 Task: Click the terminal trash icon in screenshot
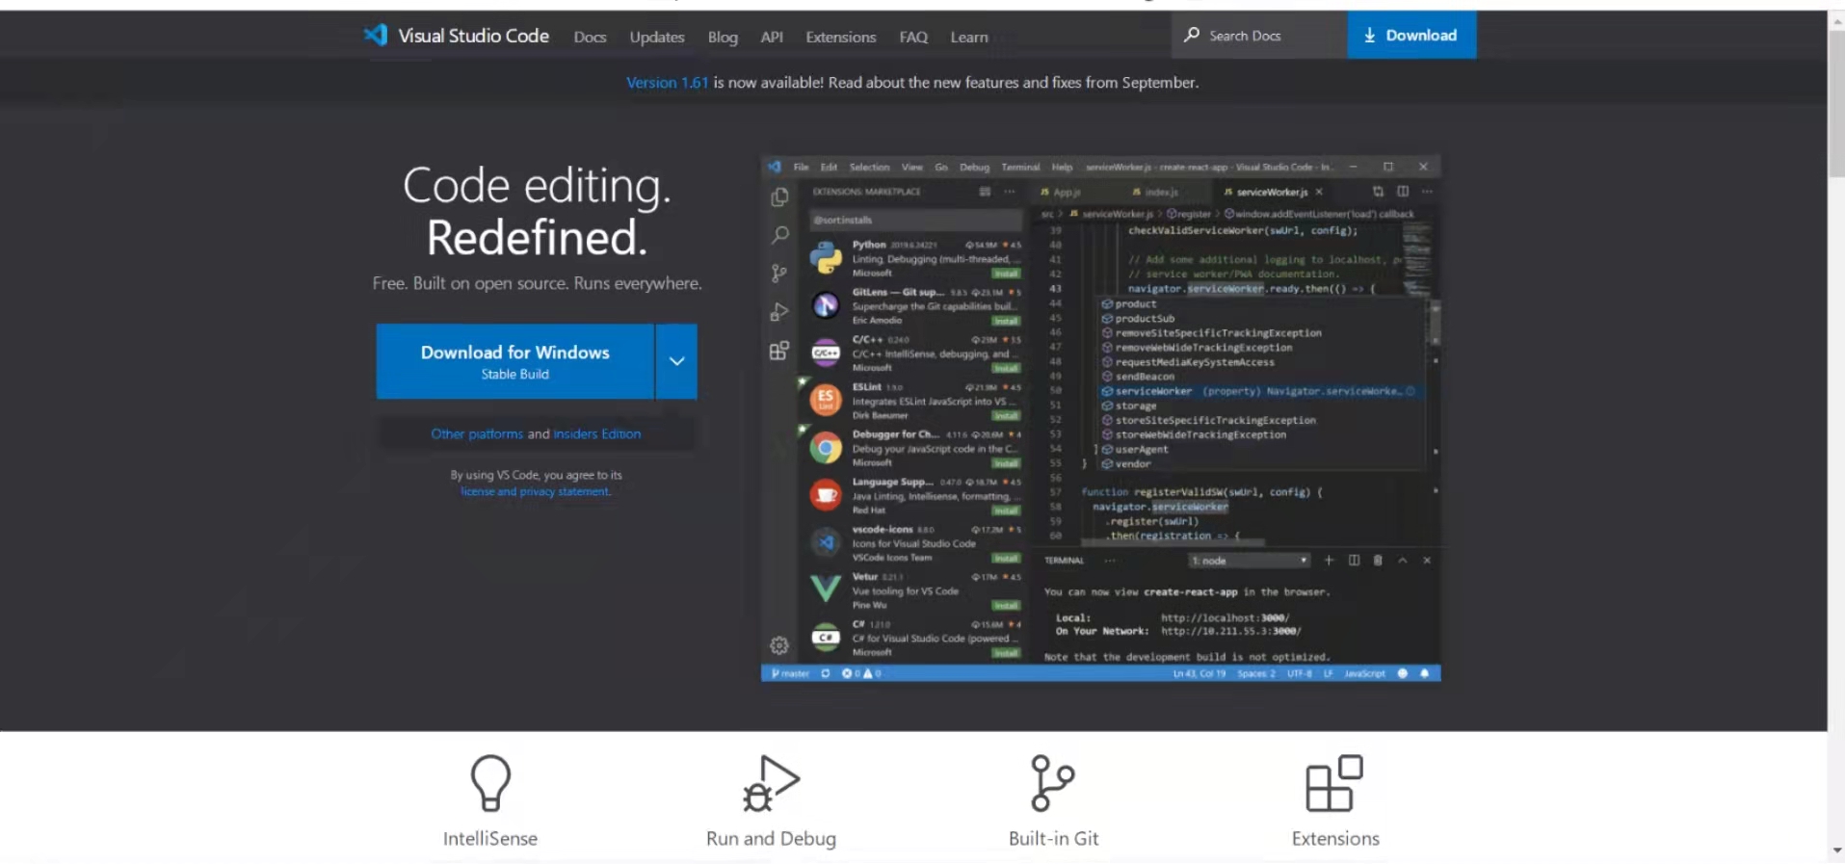(1378, 561)
